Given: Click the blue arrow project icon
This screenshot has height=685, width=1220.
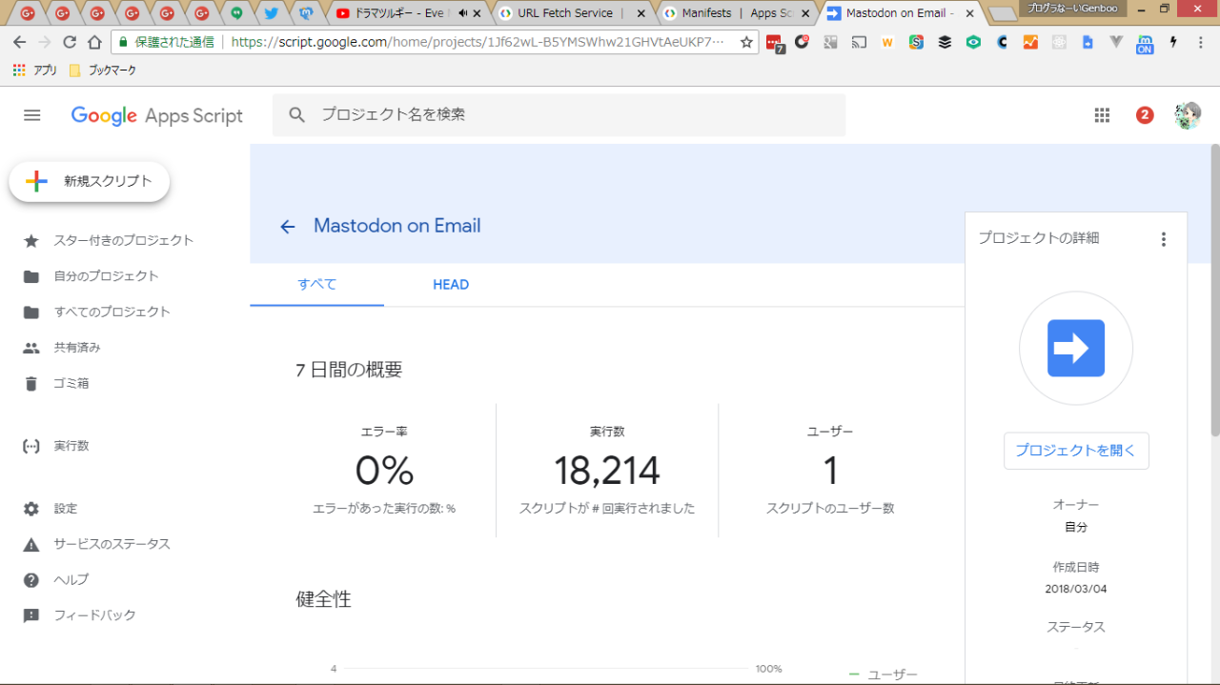Looking at the screenshot, I should 1075,349.
